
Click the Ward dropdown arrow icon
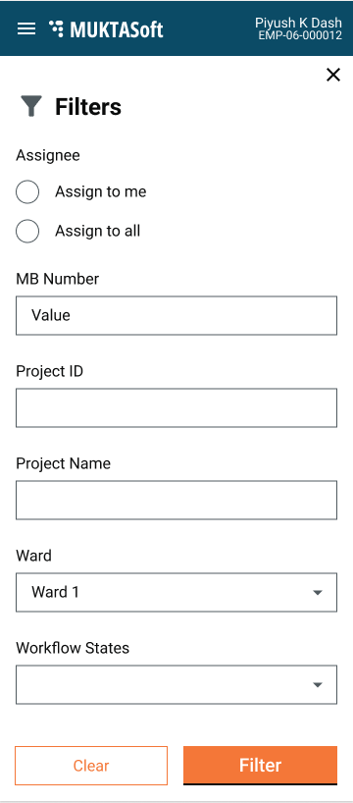pos(317,593)
